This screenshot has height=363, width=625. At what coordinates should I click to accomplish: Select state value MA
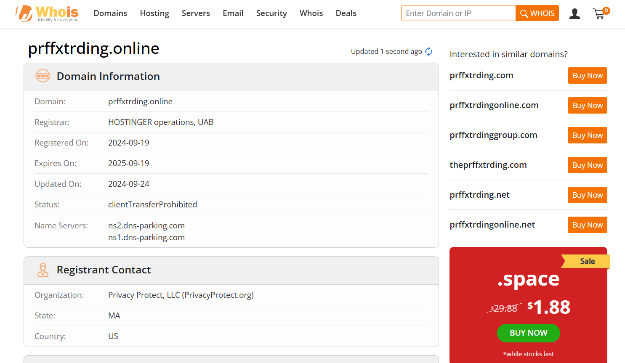114,315
